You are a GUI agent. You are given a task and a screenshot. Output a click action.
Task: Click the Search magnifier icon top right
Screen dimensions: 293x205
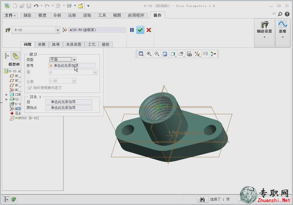(x=280, y=14)
